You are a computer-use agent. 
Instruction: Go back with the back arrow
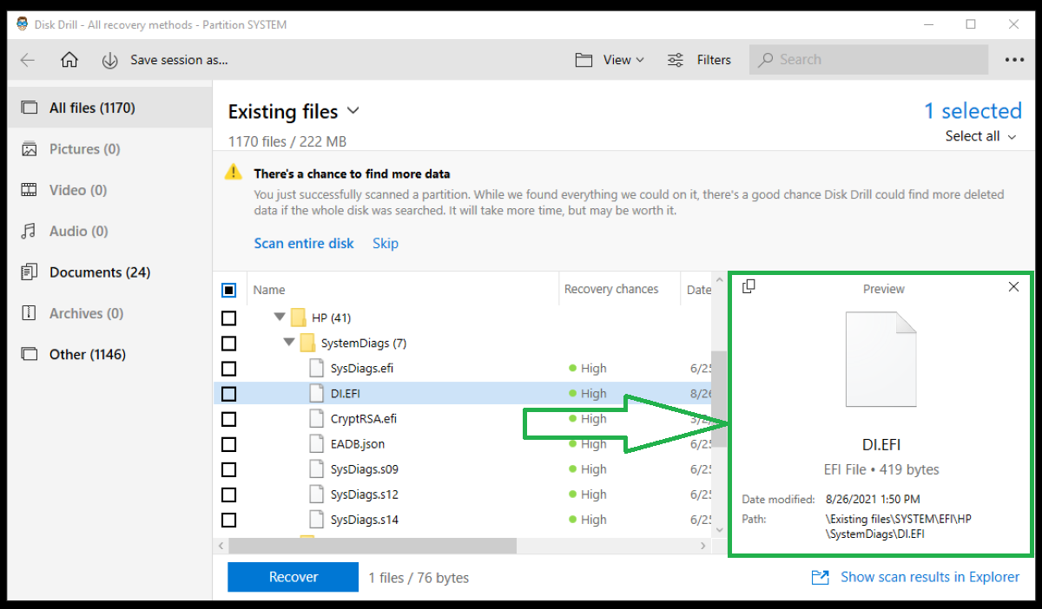(x=28, y=60)
